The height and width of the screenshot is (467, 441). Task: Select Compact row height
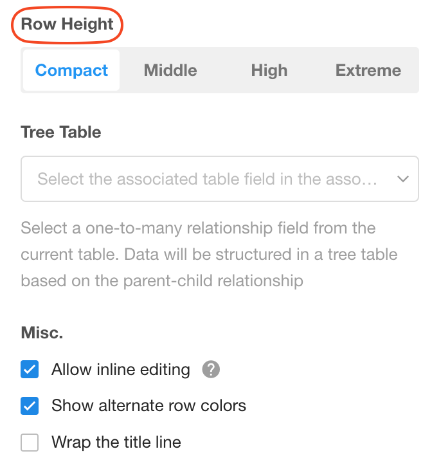[x=71, y=70]
